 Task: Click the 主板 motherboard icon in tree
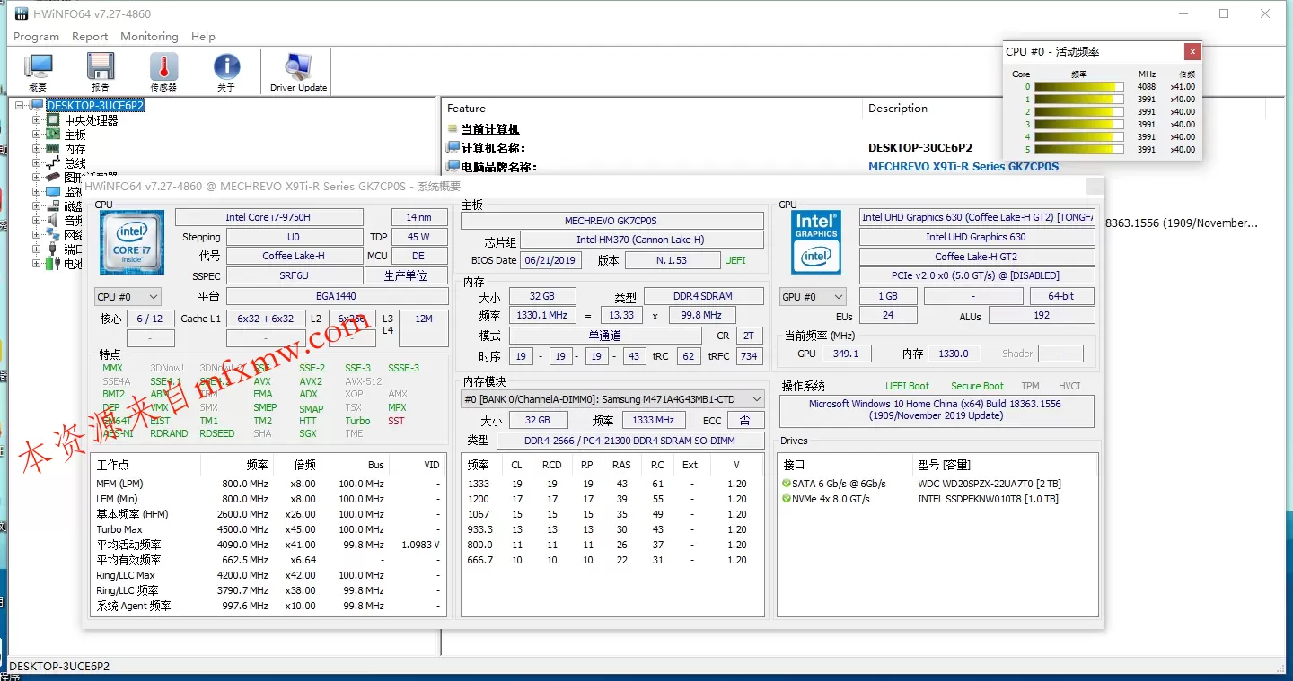pyautogui.click(x=53, y=135)
